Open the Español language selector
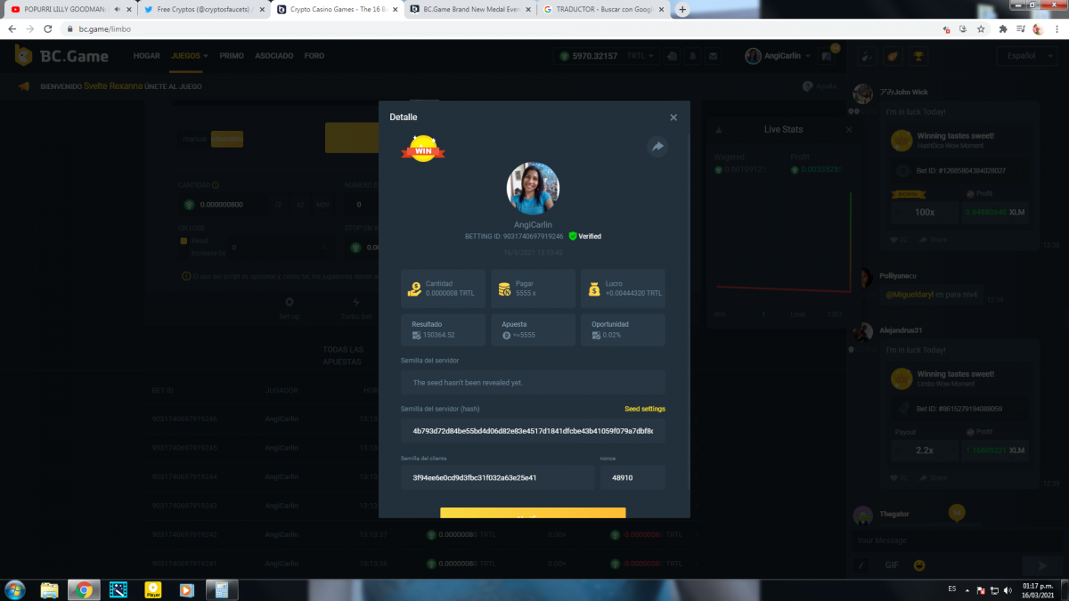The image size is (1069, 601). click(1026, 56)
